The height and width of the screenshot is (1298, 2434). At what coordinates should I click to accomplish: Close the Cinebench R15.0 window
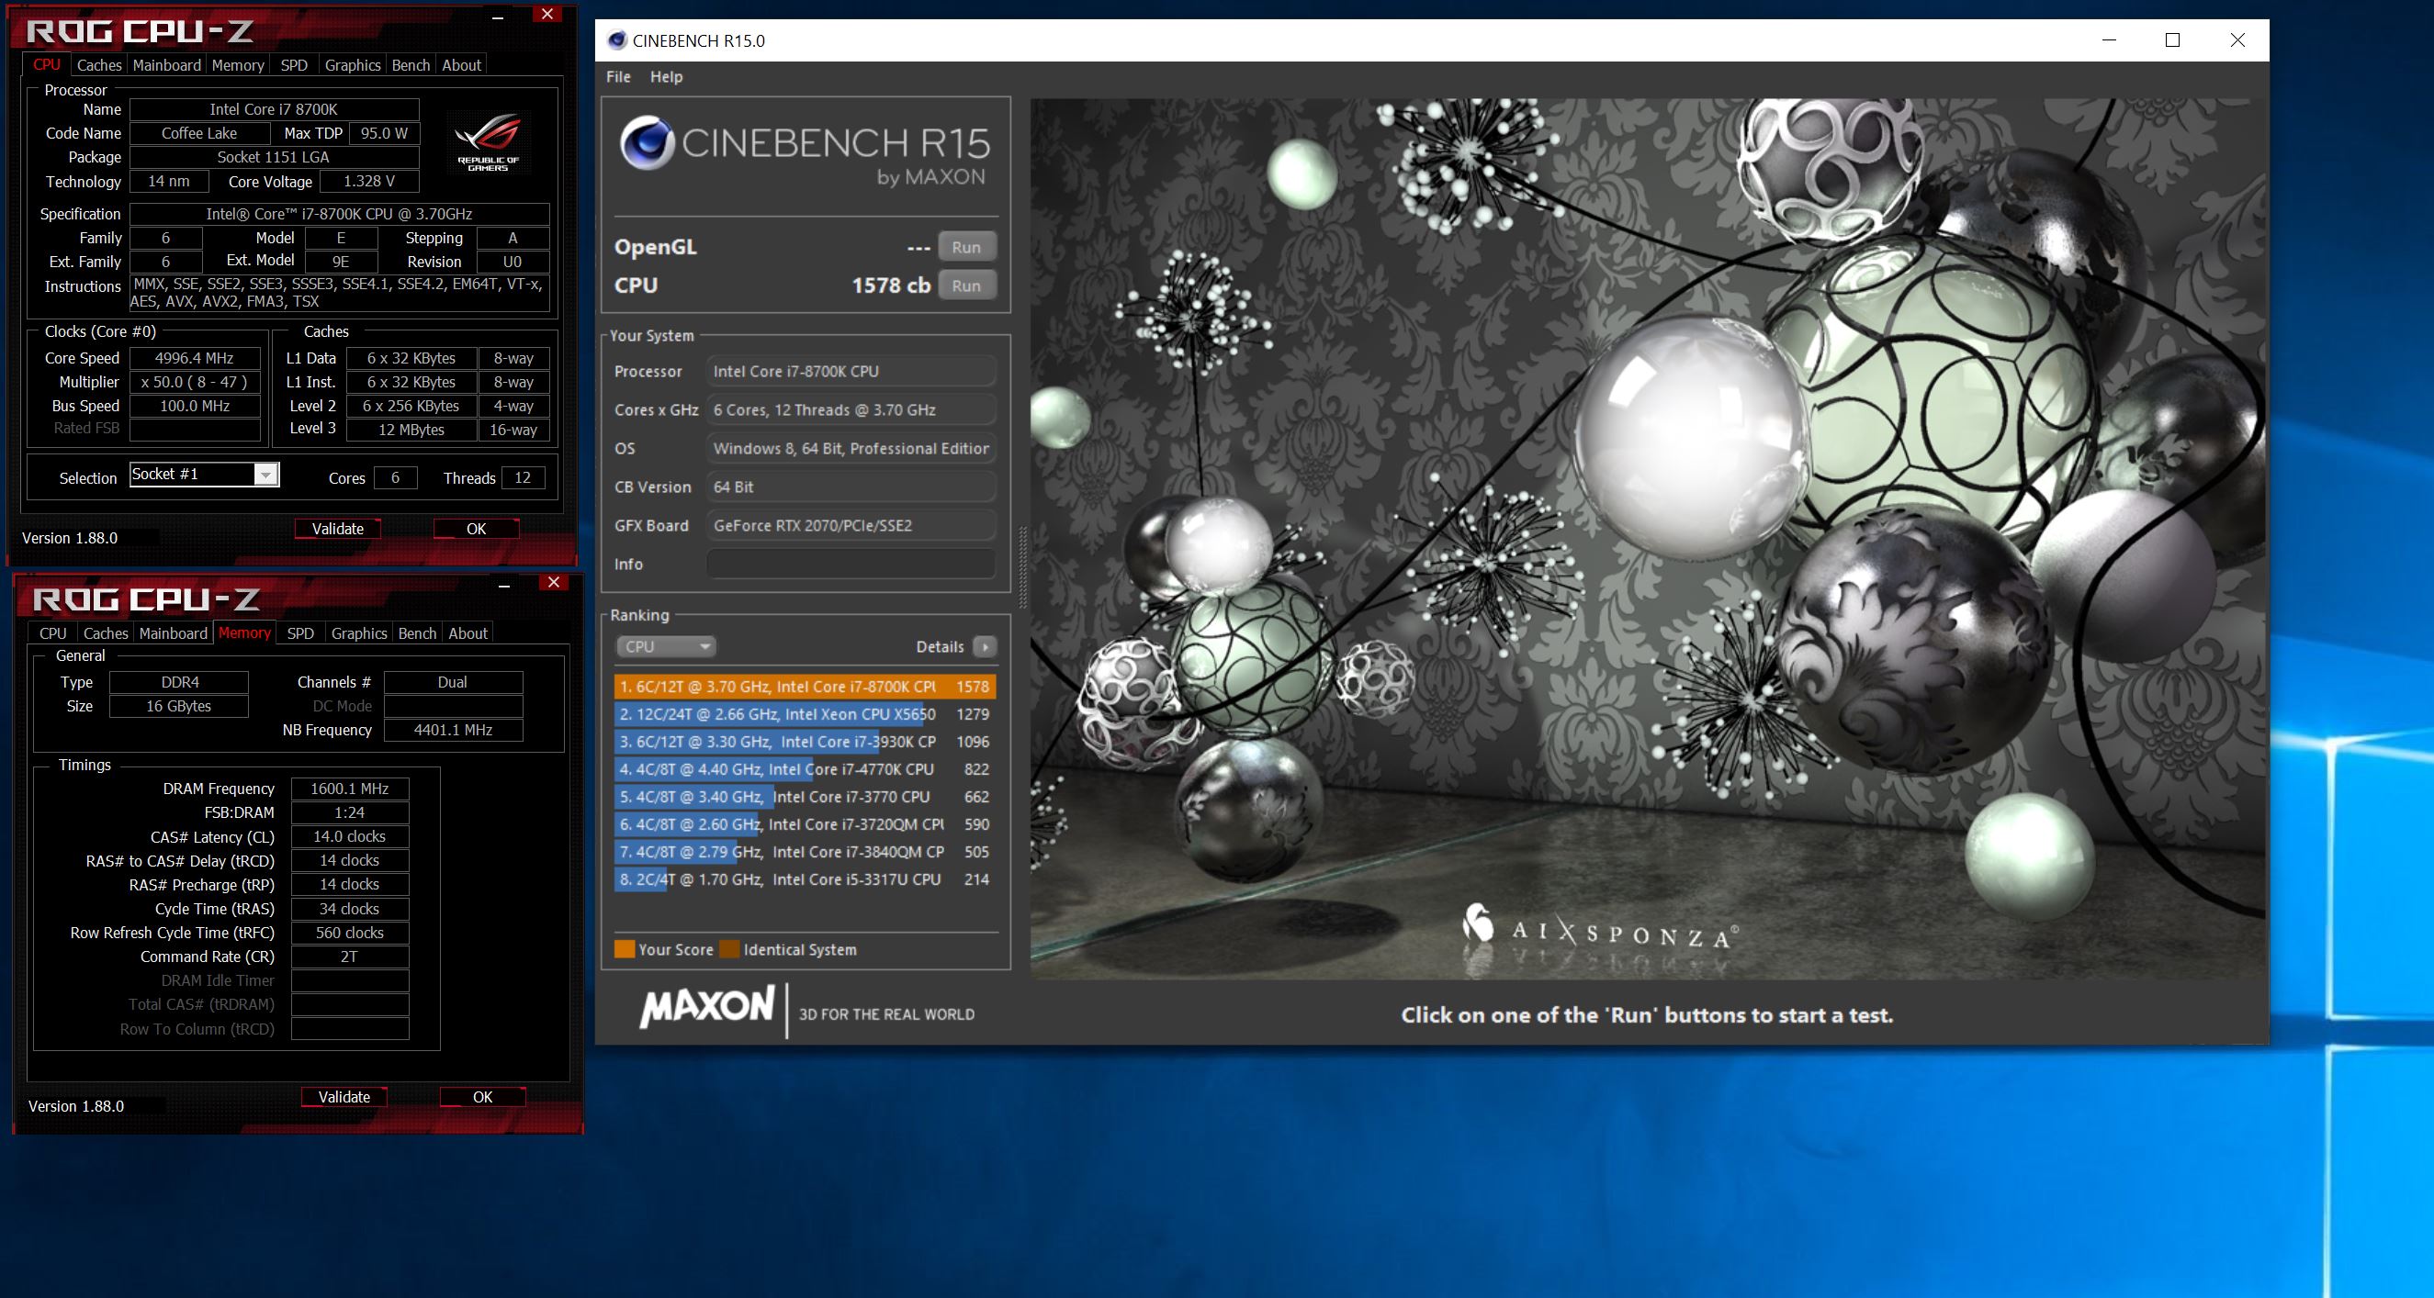2237,39
